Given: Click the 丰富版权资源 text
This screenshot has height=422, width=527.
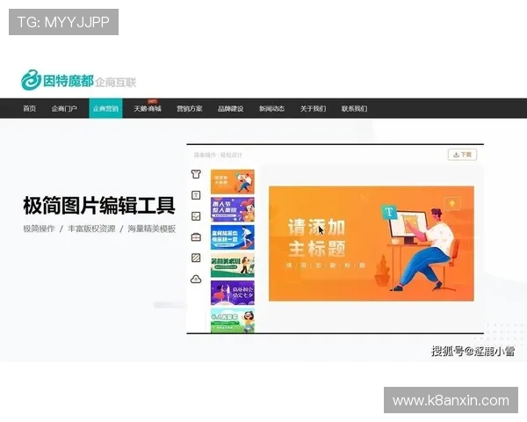Looking at the screenshot, I should point(91,229).
